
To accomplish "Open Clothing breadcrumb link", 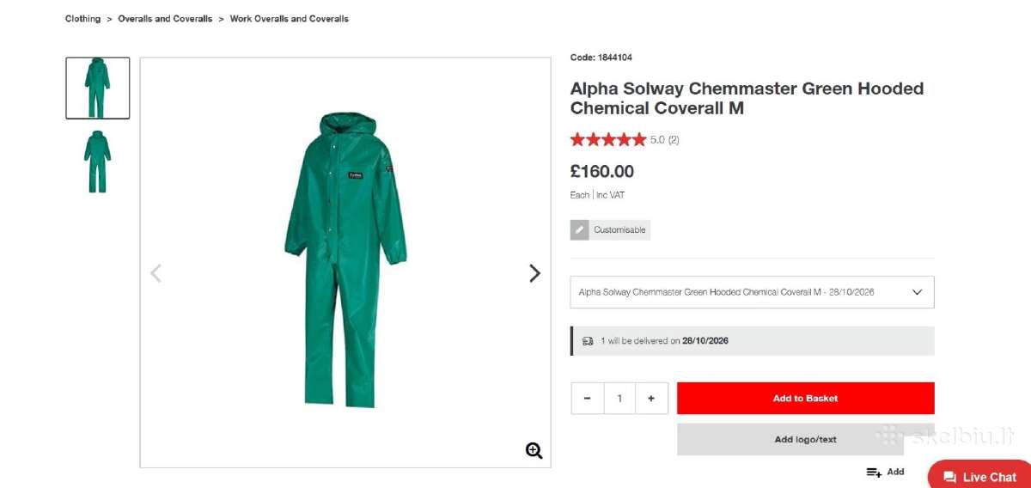I will point(82,19).
